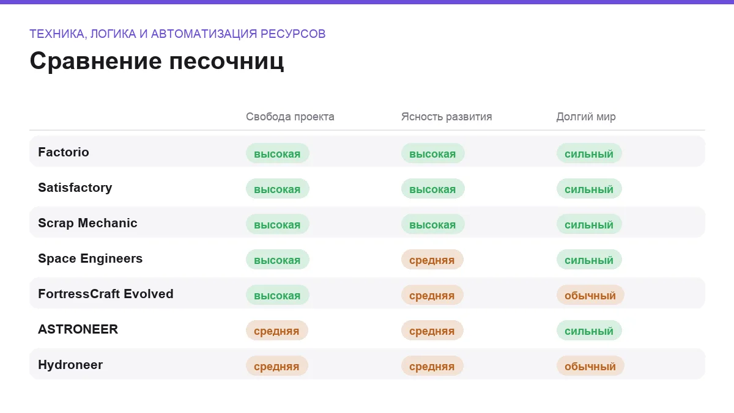Click Space Engineers' "средняя" badge
Screen dimensions: 734x413
click(432, 260)
